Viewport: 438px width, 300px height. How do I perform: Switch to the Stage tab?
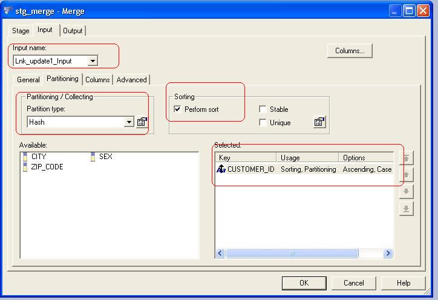tap(21, 31)
